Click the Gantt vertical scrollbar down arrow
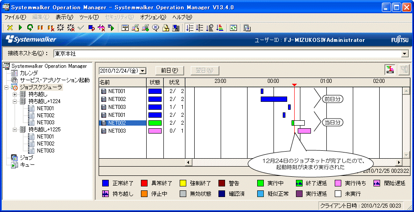Viewport: 414px width, 212px height. 407,155
